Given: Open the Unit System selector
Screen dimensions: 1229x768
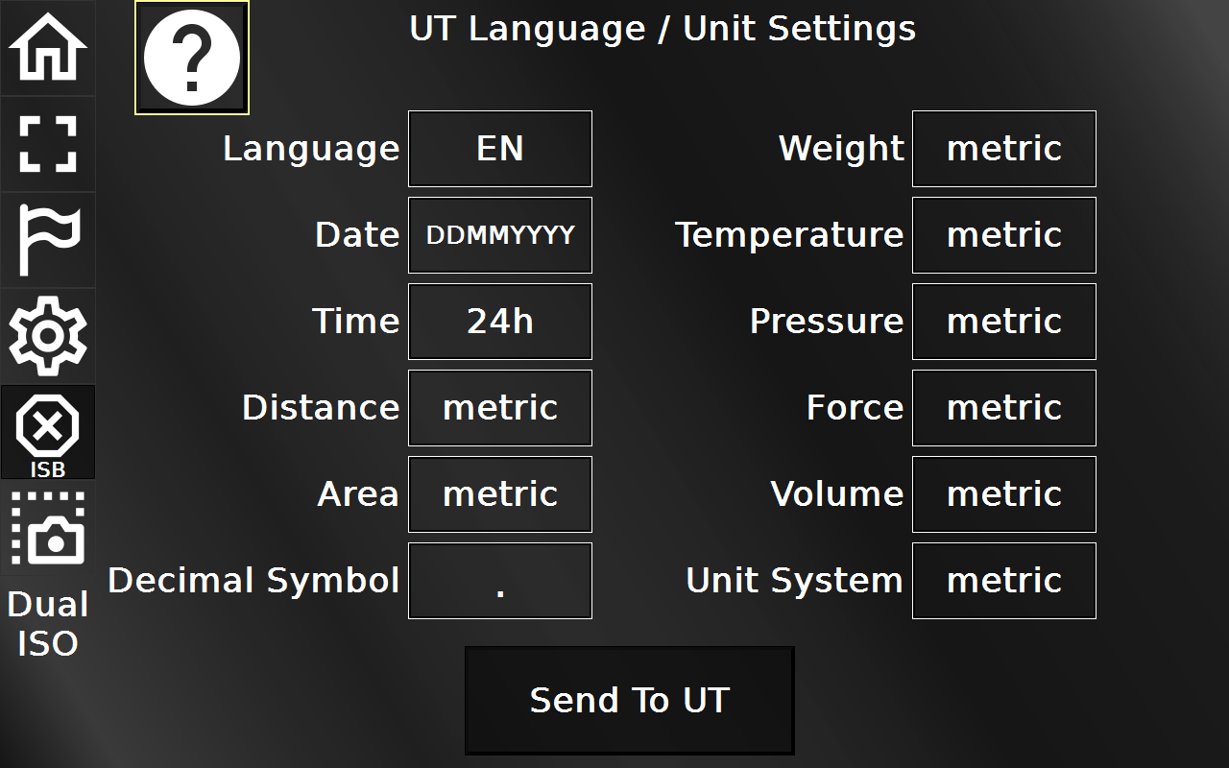Looking at the screenshot, I should [1002, 580].
